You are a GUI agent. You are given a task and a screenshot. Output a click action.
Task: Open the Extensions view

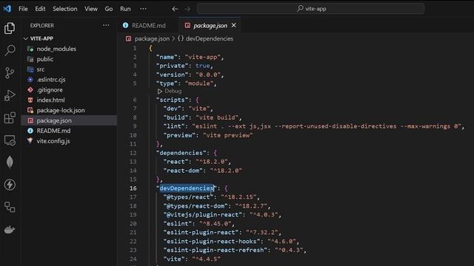pyautogui.click(x=10, y=118)
